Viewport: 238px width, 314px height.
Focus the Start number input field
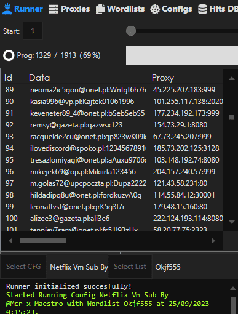pyautogui.click(x=33, y=31)
